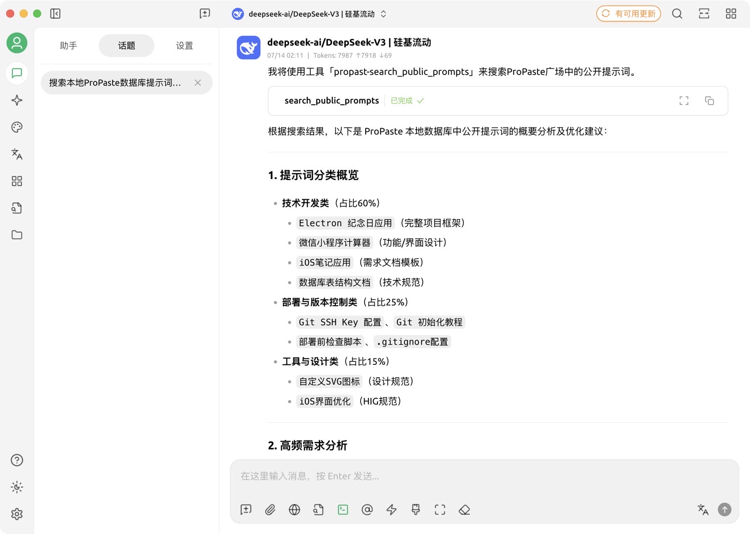Screen dimensions: 750x534
Task: Click the heading 2. 高频需求分析
Action: coord(307,445)
